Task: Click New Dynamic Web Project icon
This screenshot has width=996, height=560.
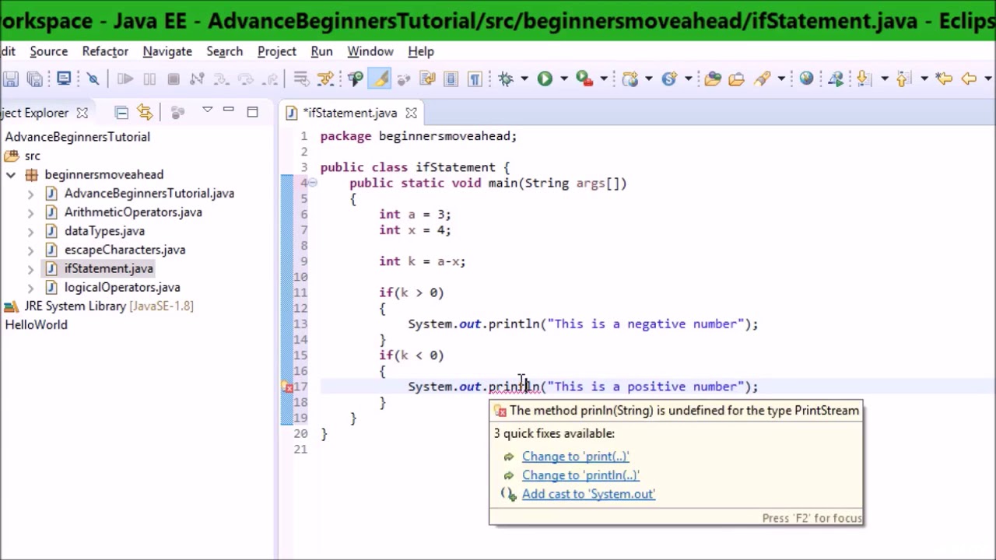Action: coord(630,79)
